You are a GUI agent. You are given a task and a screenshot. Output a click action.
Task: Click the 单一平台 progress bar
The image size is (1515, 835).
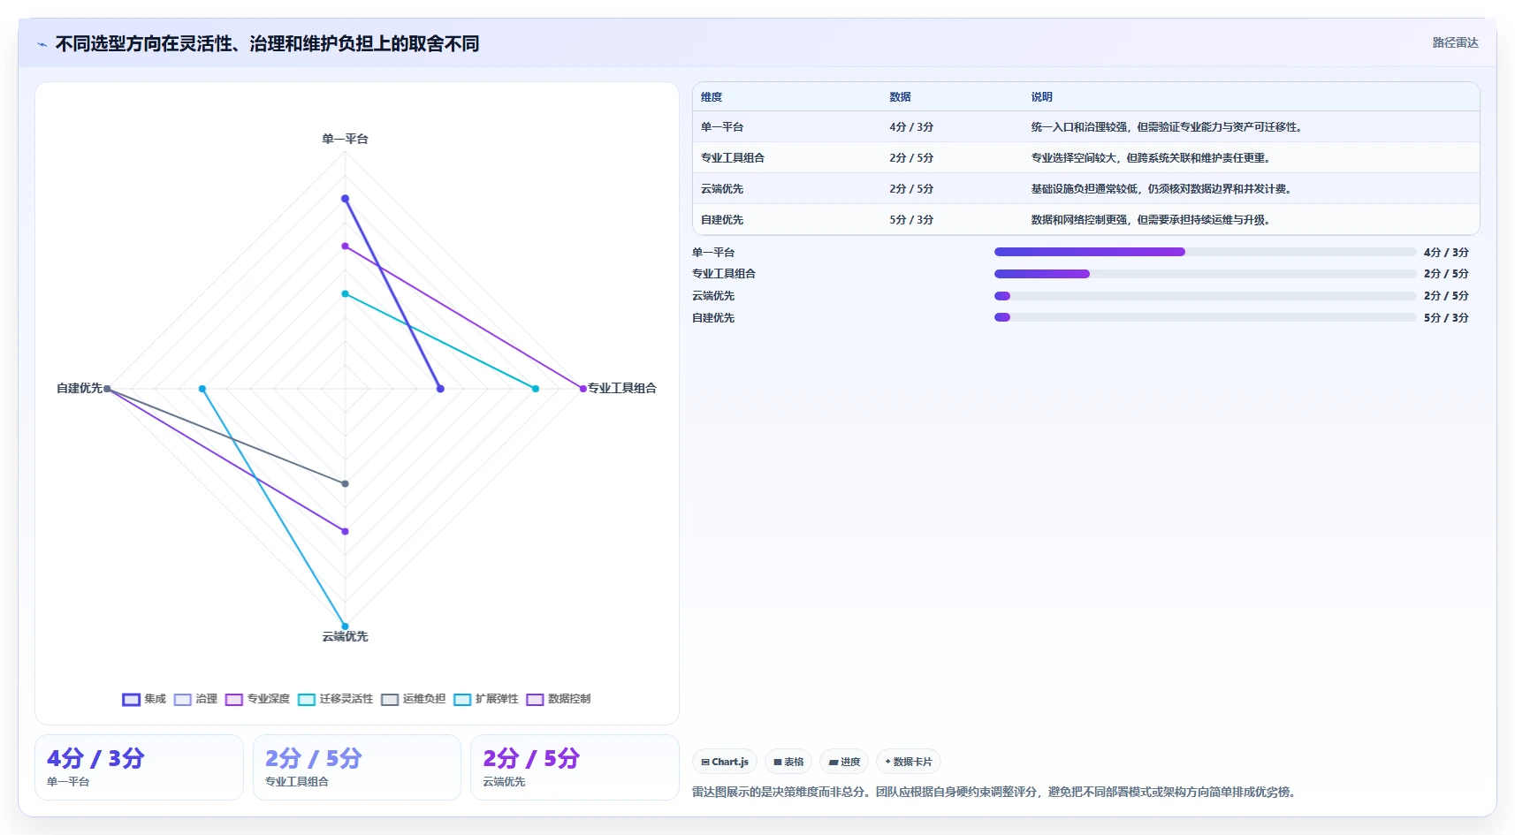[1205, 252]
